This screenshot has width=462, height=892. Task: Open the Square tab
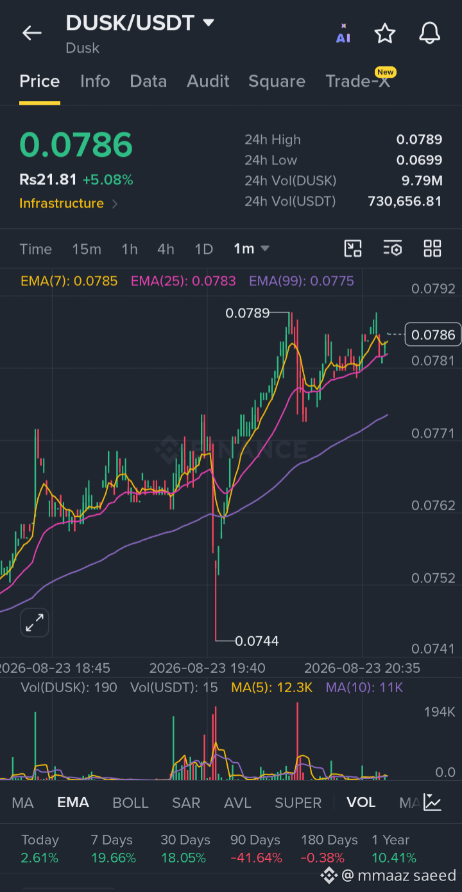pyautogui.click(x=277, y=82)
